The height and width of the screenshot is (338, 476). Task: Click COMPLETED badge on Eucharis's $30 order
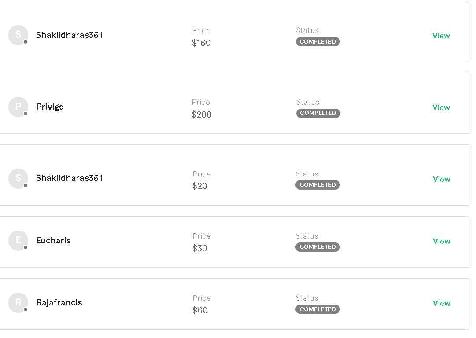tap(317, 247)
